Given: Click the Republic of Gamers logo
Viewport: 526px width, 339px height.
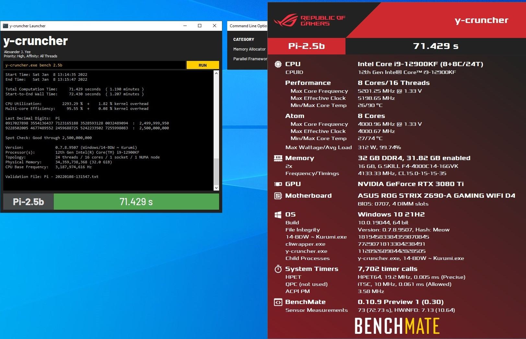Looking at the screenshot, I should coord(310,20).
